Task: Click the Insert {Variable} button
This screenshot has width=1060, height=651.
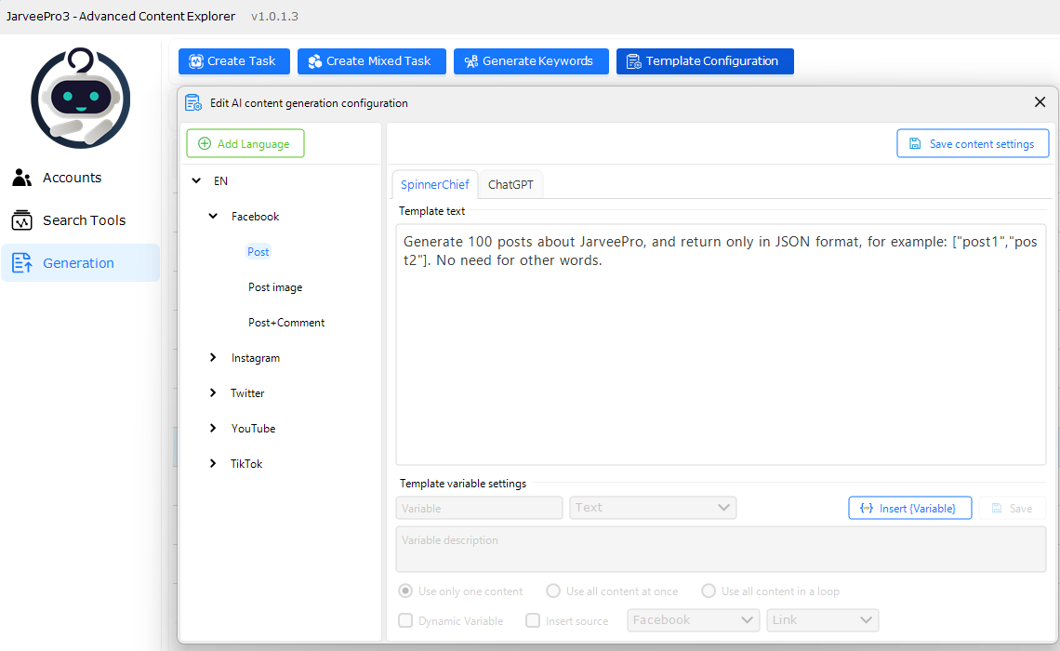Action: [910, 508]
